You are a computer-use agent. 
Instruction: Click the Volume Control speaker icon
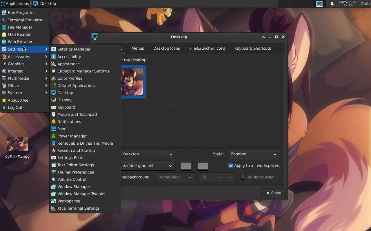[x=54, y=179]
